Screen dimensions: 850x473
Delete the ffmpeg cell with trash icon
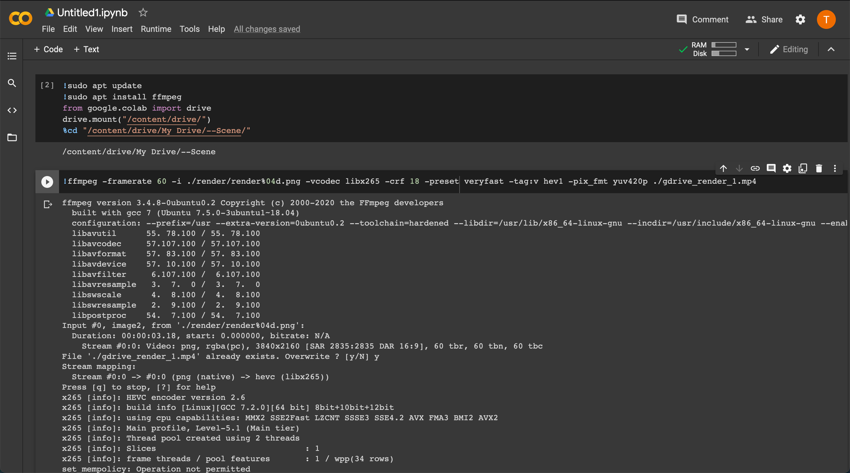click(819, 168)
